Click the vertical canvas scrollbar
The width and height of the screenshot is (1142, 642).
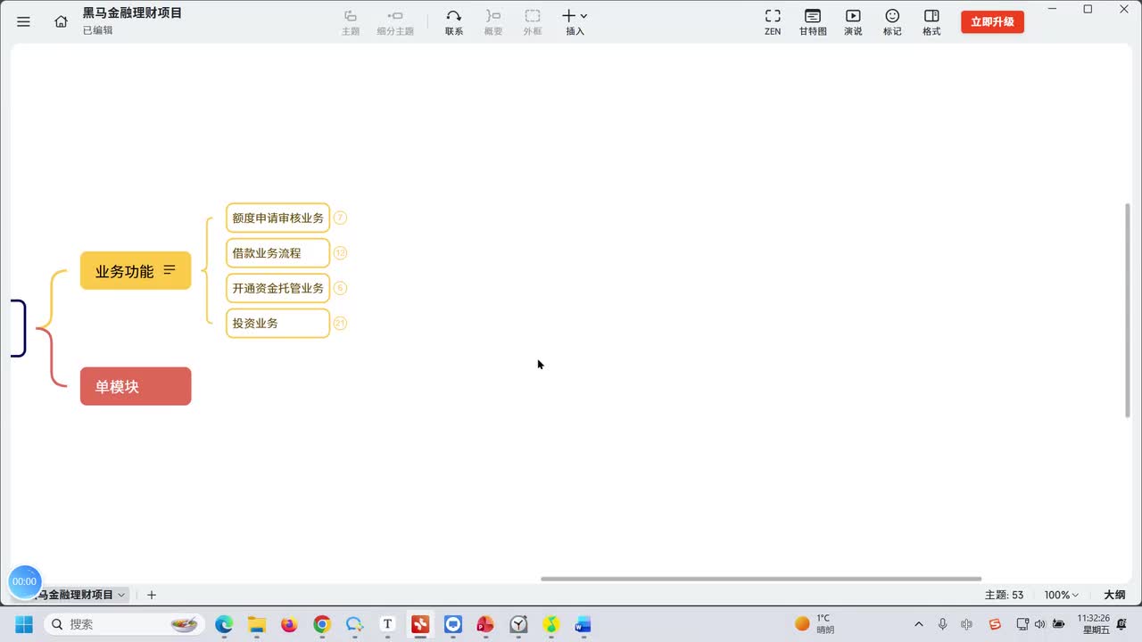pos(1127,309)
